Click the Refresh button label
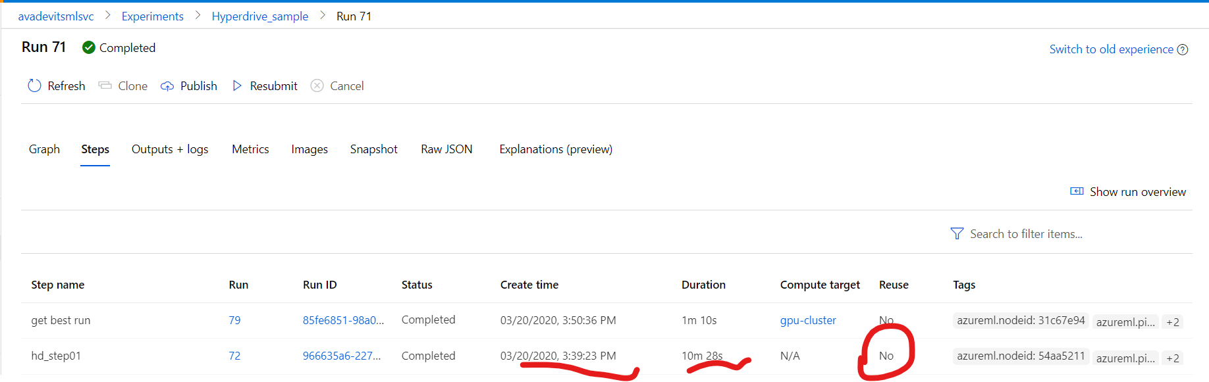This screenshot has height=382, width=1209. click(67, 86)
